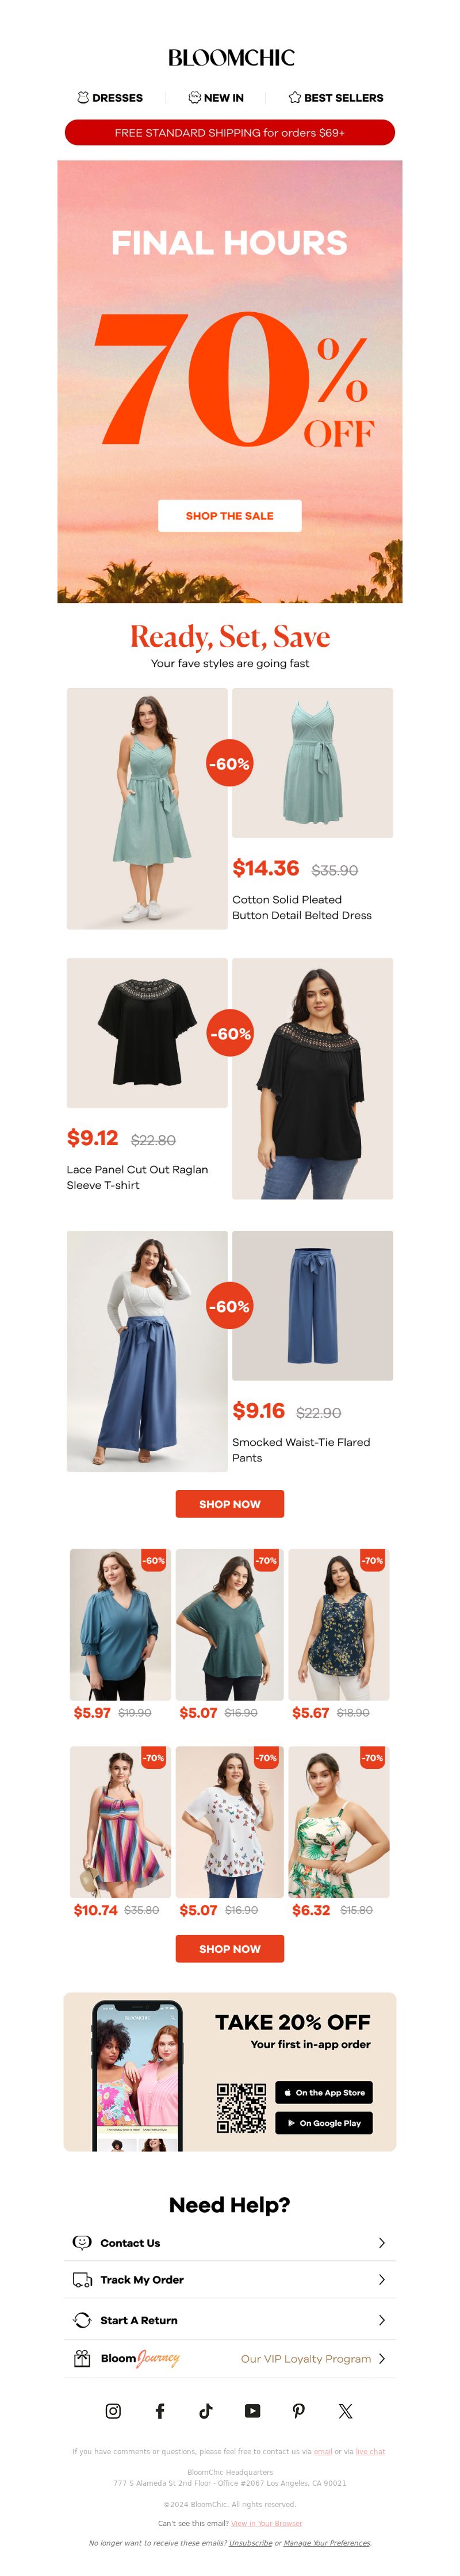Image resolution: width=460 pixels, height=2576 pixels.
Task: Expand the Start A Return chevron
Action: (382, 2320)
